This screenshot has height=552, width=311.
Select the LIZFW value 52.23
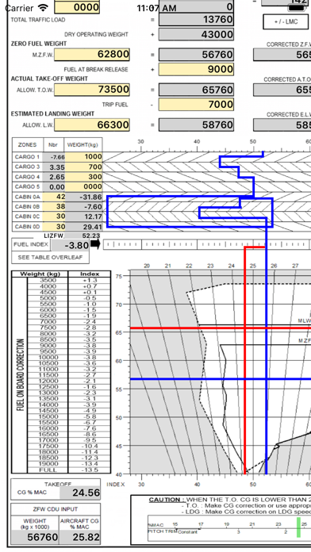click(x=83, y=236)
